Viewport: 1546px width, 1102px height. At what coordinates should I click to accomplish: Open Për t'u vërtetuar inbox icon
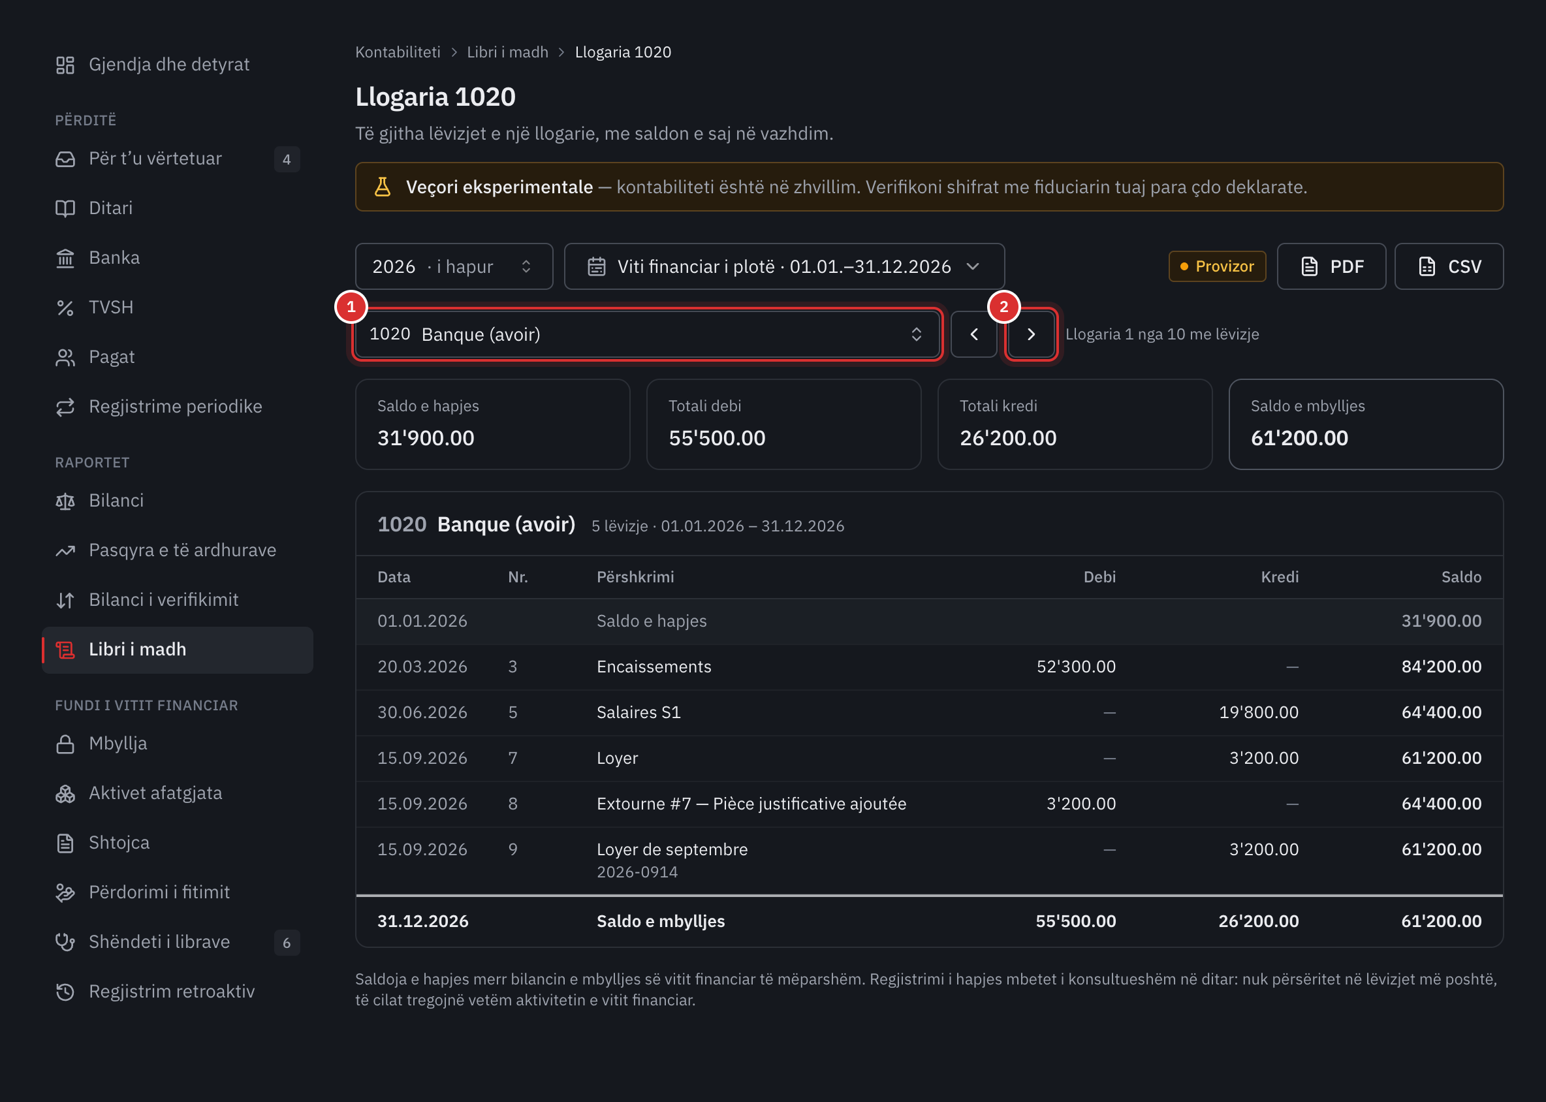[x=65, y=159]
